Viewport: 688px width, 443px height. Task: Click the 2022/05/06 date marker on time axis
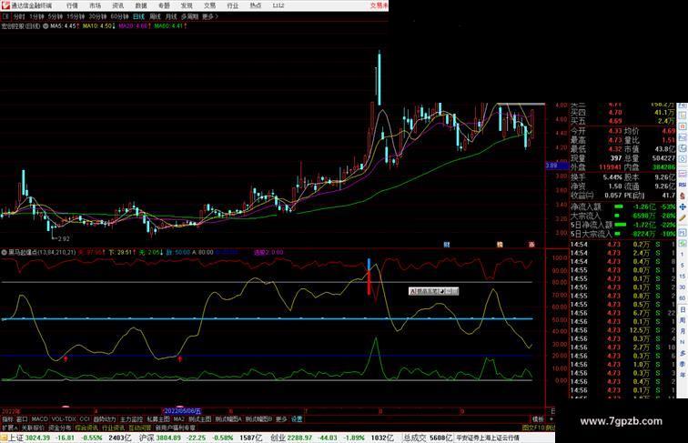point(182,411)
